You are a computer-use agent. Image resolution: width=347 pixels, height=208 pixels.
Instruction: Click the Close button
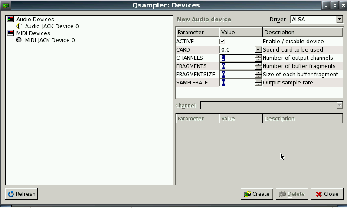click(x=327, y=194)
